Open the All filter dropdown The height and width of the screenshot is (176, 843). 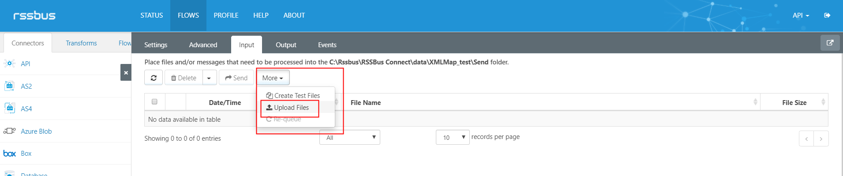(x=350, y=138)
